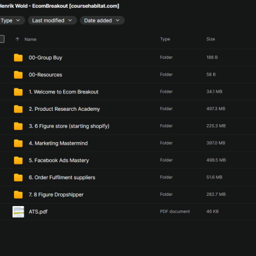Click the 6 Figure store folder icon
Image resolution: width=256 pixels, height=256 pixels.
[x=18, y=126]
